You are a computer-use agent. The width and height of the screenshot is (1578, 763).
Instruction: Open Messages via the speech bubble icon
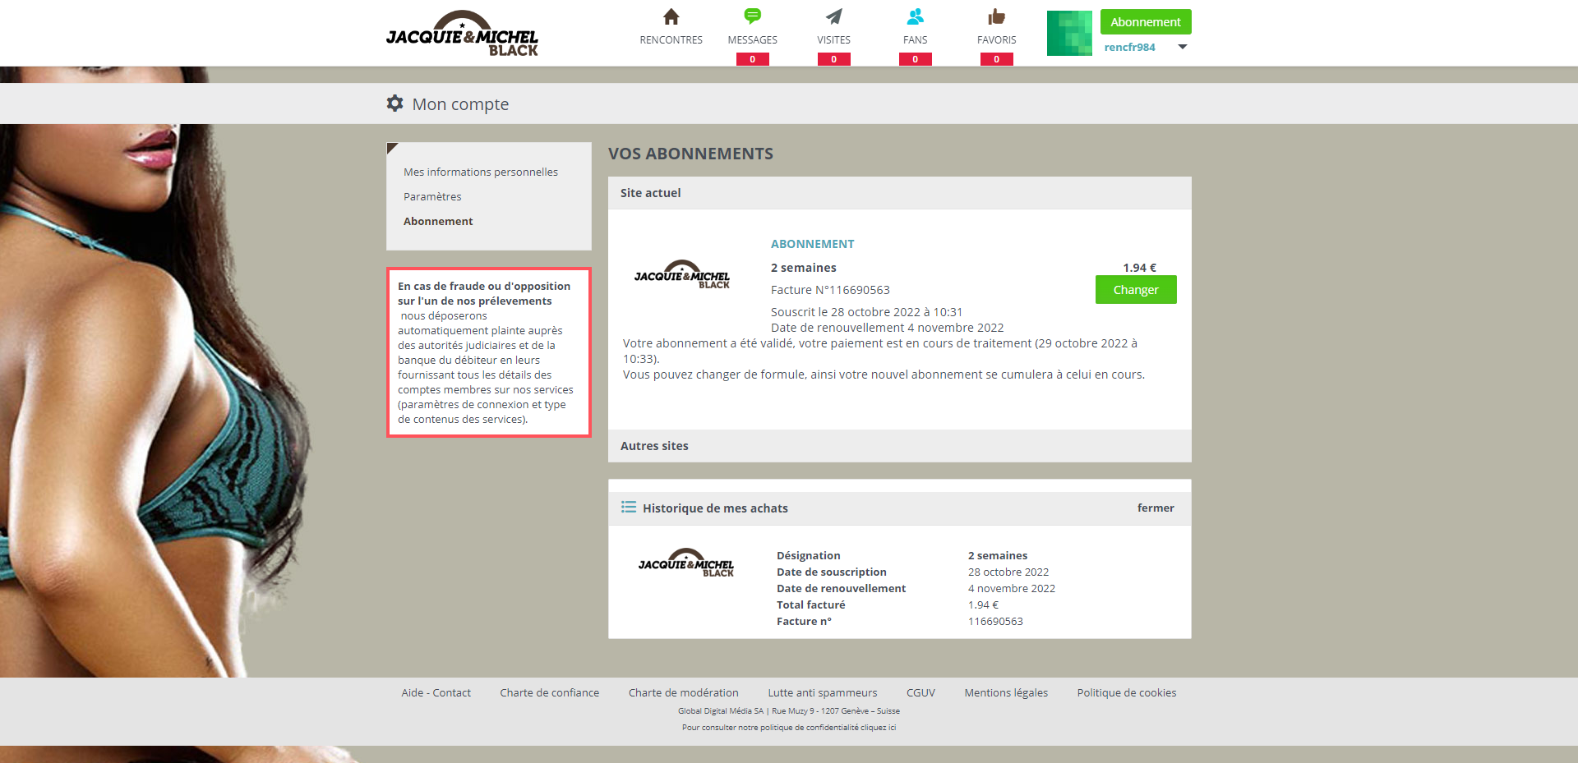[752, 16]
